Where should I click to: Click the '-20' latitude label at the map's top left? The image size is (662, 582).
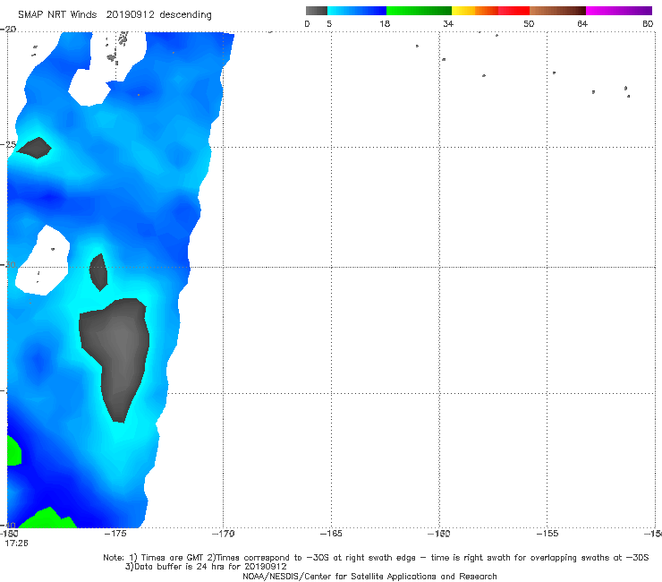click(8, 30)
